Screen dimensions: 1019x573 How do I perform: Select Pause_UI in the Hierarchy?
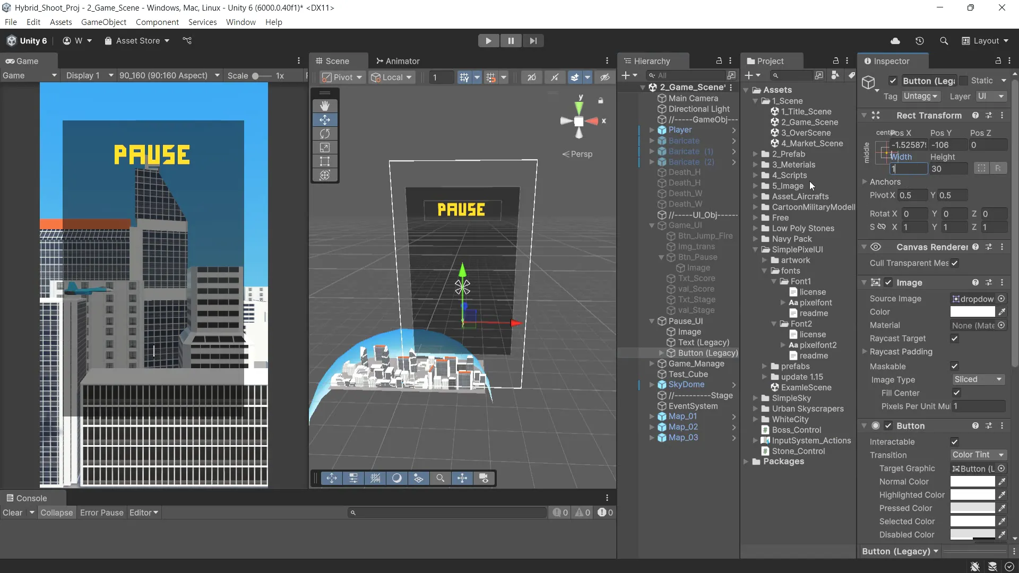(x=685, y=321)
